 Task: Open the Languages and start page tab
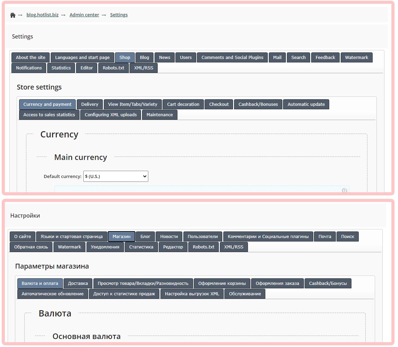point(82,58)
